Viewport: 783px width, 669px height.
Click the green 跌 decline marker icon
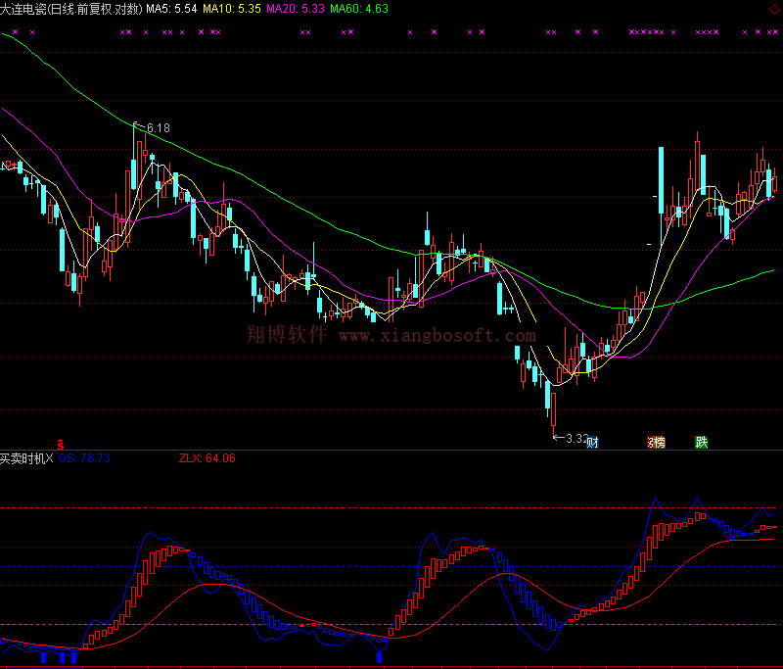coord(702,442)
